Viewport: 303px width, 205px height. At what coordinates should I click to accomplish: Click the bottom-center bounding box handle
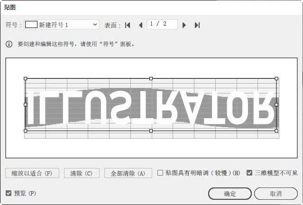[151, 131]
